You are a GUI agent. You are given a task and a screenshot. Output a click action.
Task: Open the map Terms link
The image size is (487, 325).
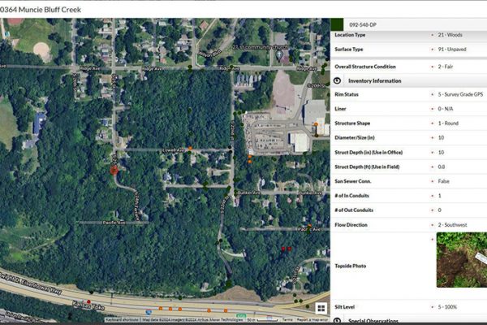point(287,319)
